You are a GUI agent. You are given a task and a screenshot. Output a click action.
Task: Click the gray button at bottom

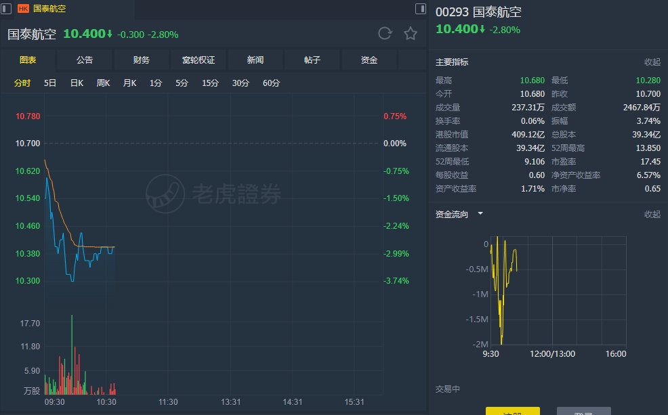(583, 411)
